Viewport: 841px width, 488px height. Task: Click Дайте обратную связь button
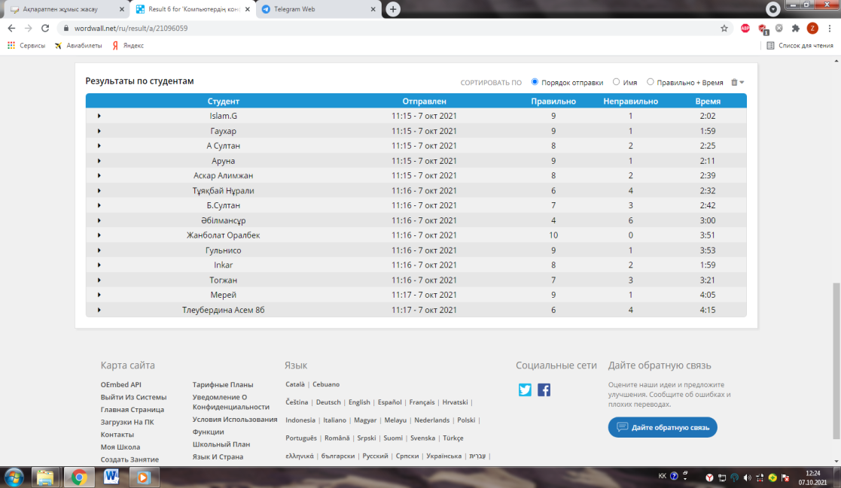click(x=663, y=427)
